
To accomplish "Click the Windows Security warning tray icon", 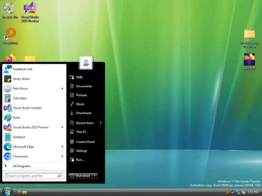I will tap(238, 192).
